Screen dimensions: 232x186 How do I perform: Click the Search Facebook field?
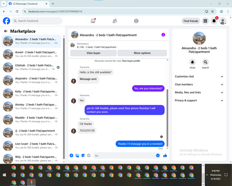point(37,21)
